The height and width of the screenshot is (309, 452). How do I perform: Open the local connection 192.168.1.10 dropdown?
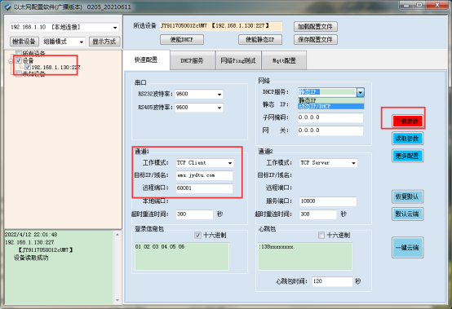pyautogui.click(x=115, y=28)
